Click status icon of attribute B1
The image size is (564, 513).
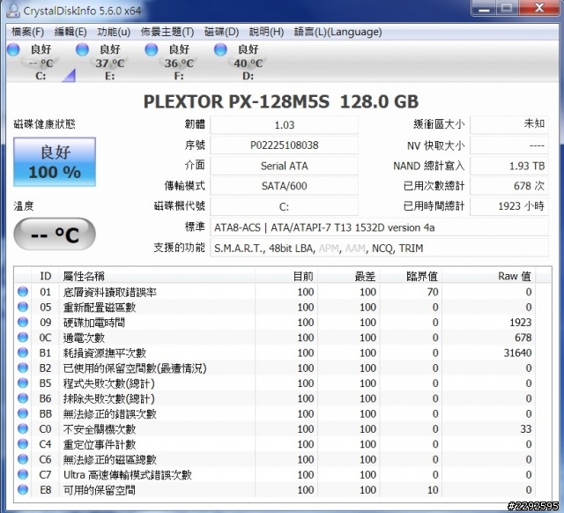23,353
